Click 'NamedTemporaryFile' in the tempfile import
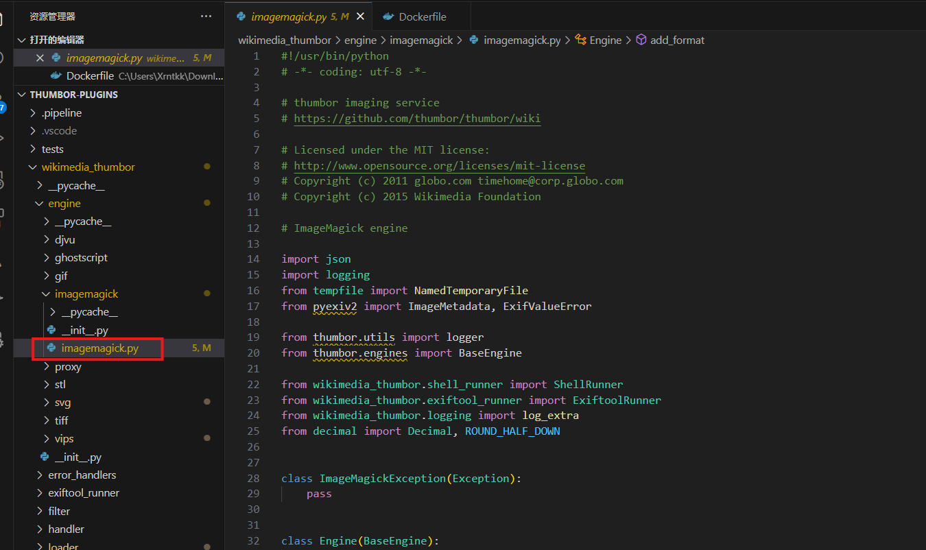This screenshot has width=926, height=550. click(471, 290)
